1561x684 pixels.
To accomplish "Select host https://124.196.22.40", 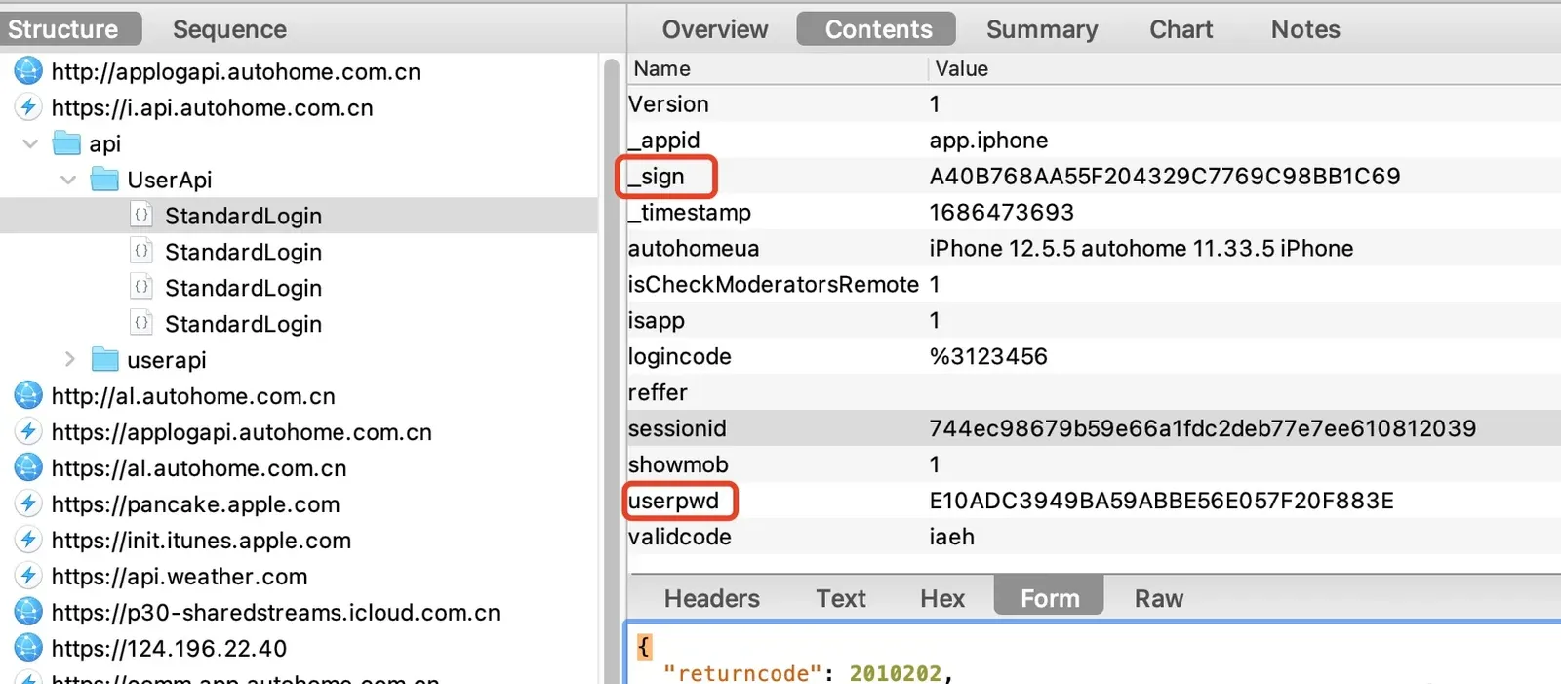I will [169, 649].
